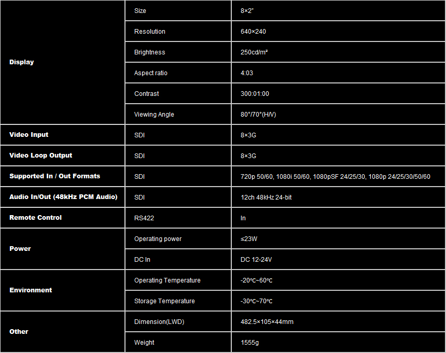The height and width of the screenshot is (353, 446).
Task: Click the Resolution value 640×240
Action: click(253, 32)
